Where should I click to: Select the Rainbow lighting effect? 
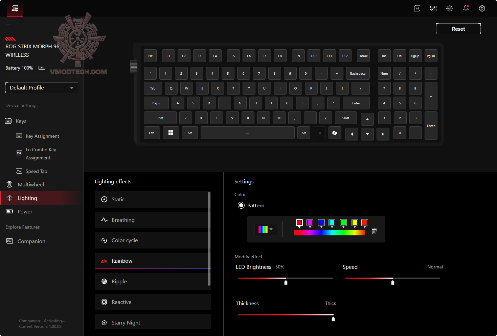click(x=153, y=261)
